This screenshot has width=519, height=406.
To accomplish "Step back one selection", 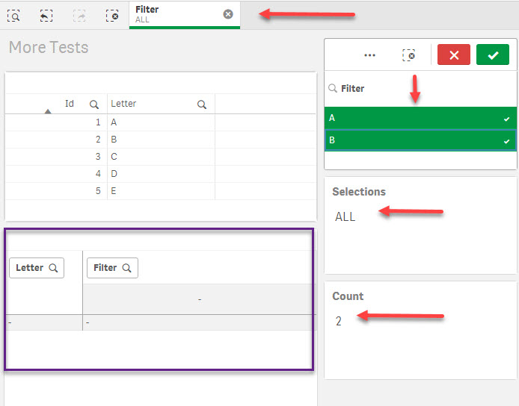I will [46, 16].
